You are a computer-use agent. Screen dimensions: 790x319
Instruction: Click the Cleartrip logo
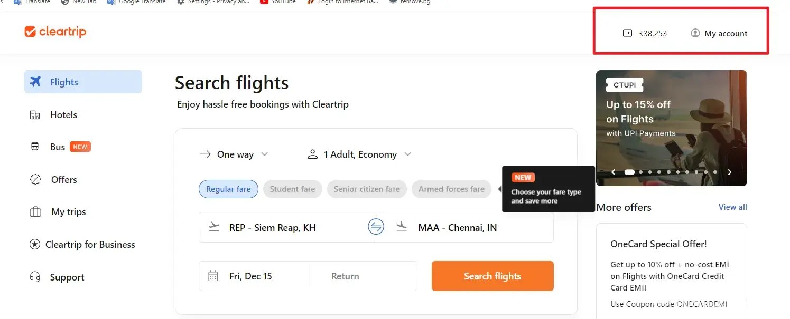point(55,32)
